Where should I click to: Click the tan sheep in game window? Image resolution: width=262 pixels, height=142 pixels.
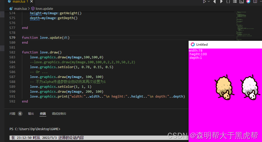224,87
